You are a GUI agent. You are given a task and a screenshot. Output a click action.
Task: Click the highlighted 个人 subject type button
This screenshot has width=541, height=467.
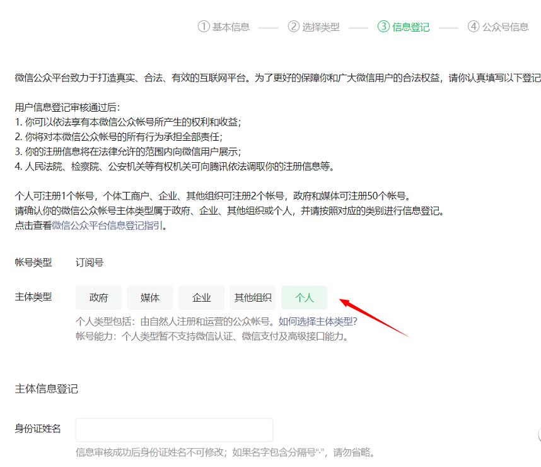(305, 297)
